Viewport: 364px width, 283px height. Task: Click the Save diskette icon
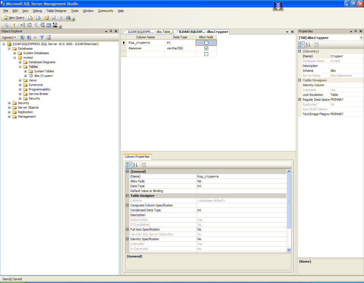click(53, 18)
